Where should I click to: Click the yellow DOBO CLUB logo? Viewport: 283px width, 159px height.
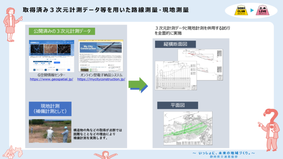click(241, 10)
